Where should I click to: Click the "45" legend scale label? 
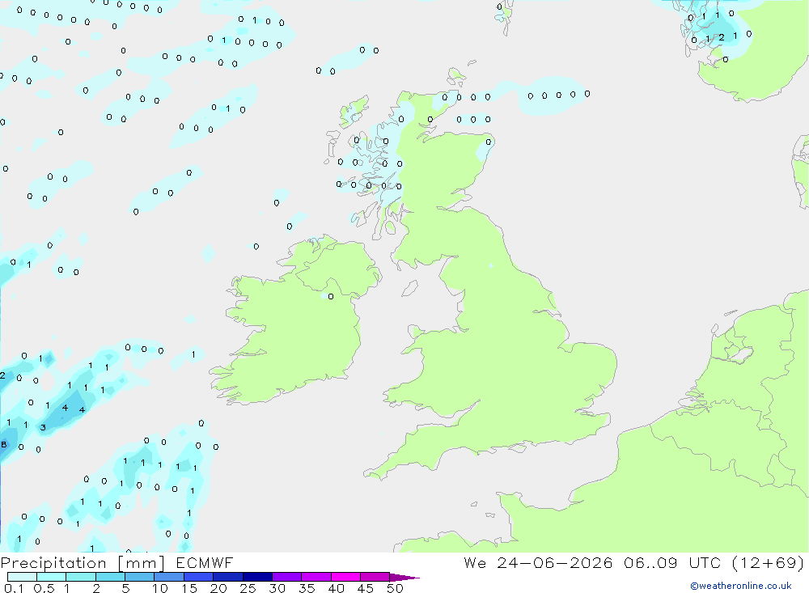[366, 588]
